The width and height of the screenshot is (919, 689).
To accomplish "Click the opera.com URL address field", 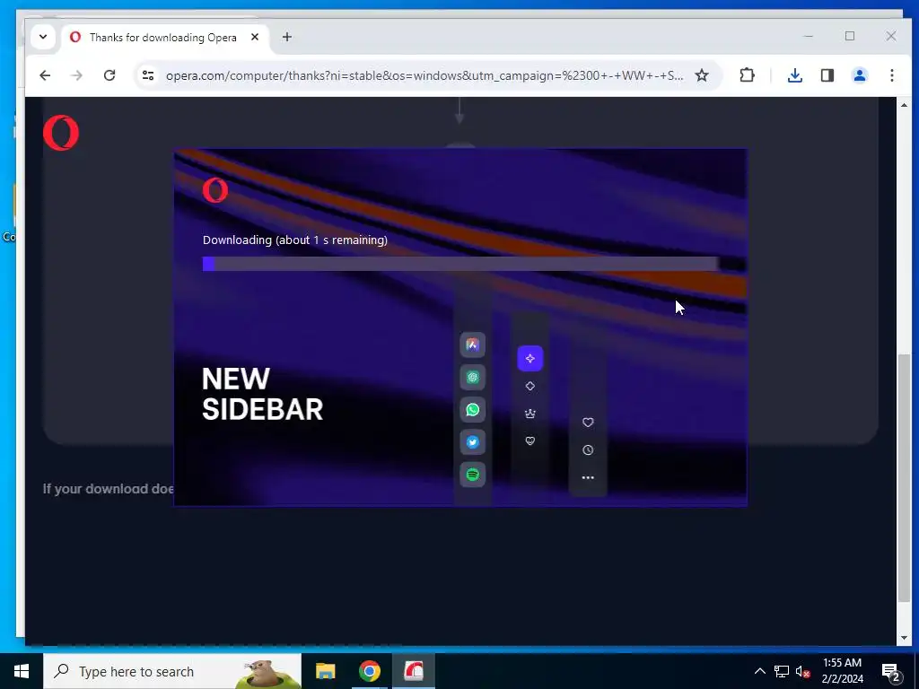I will [424, 75].
